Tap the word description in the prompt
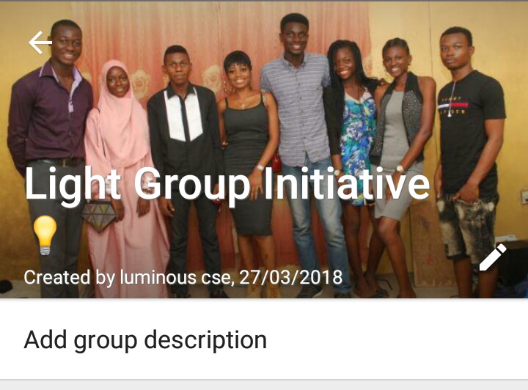 pos(205,341)
